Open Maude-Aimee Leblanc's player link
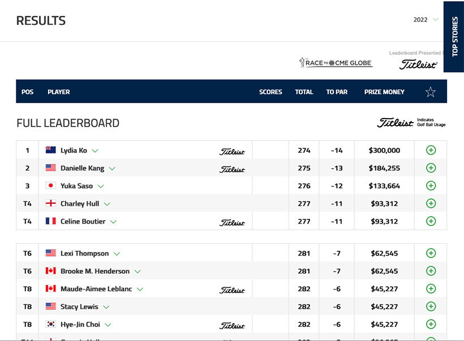Image resolution: width=464 pixels, height=341 pixels. click(96, 289)
